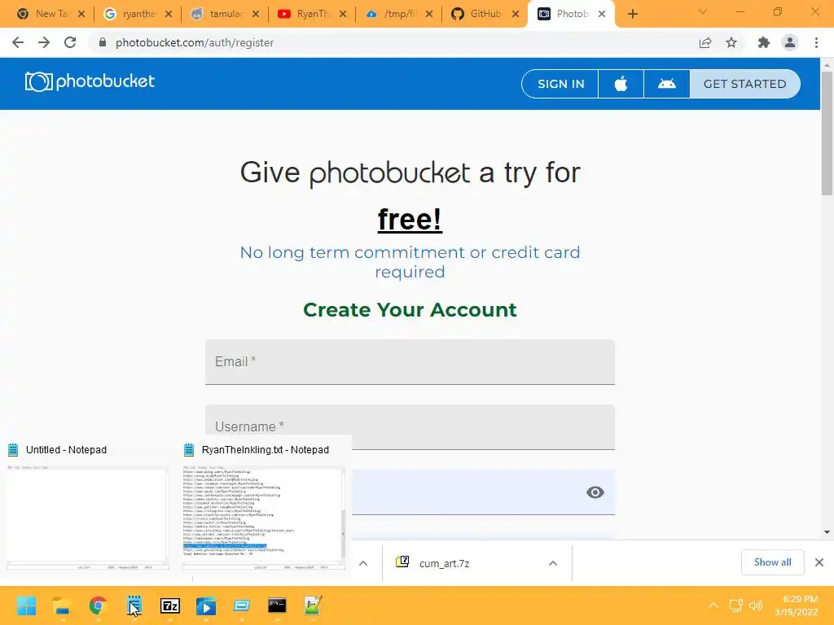834x625 pixels.
Task: Open the media player taskbar icon
Action: [206, 605]
